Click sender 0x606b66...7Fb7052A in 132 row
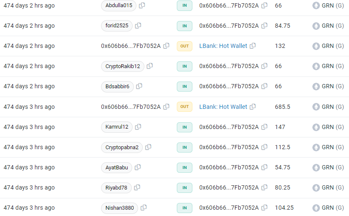The image size is (349, 216). (x=131, y=46)
